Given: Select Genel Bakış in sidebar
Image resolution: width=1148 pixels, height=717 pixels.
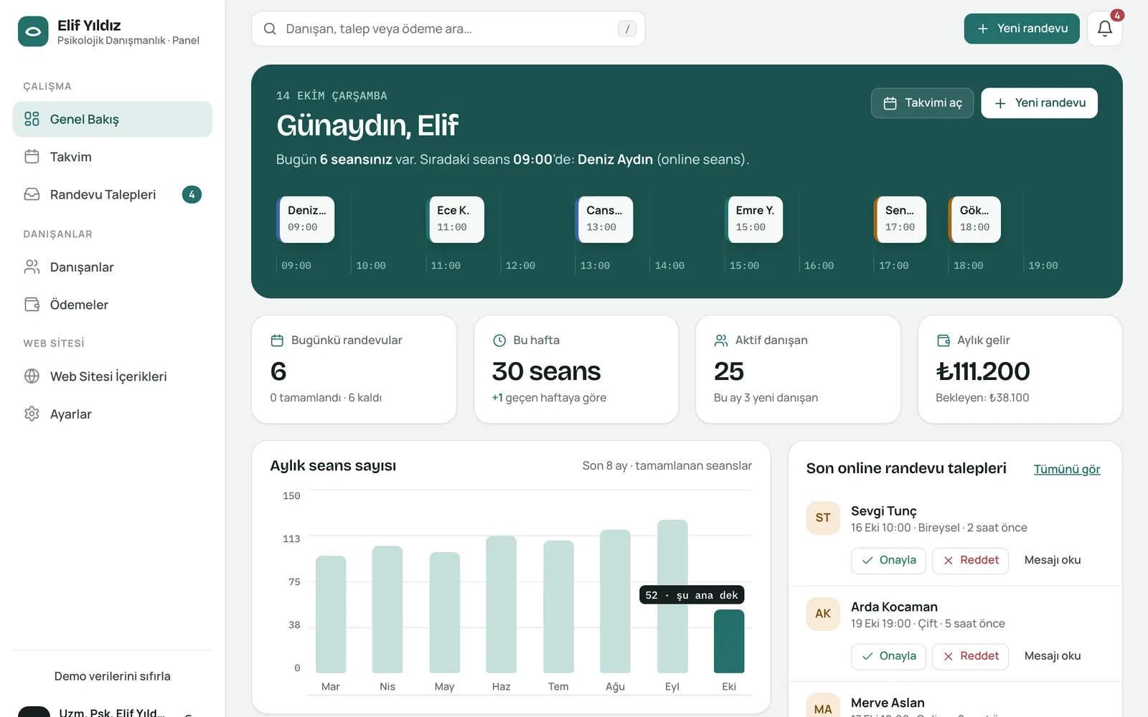Looking at the screenshot, I should coord(113,119).
